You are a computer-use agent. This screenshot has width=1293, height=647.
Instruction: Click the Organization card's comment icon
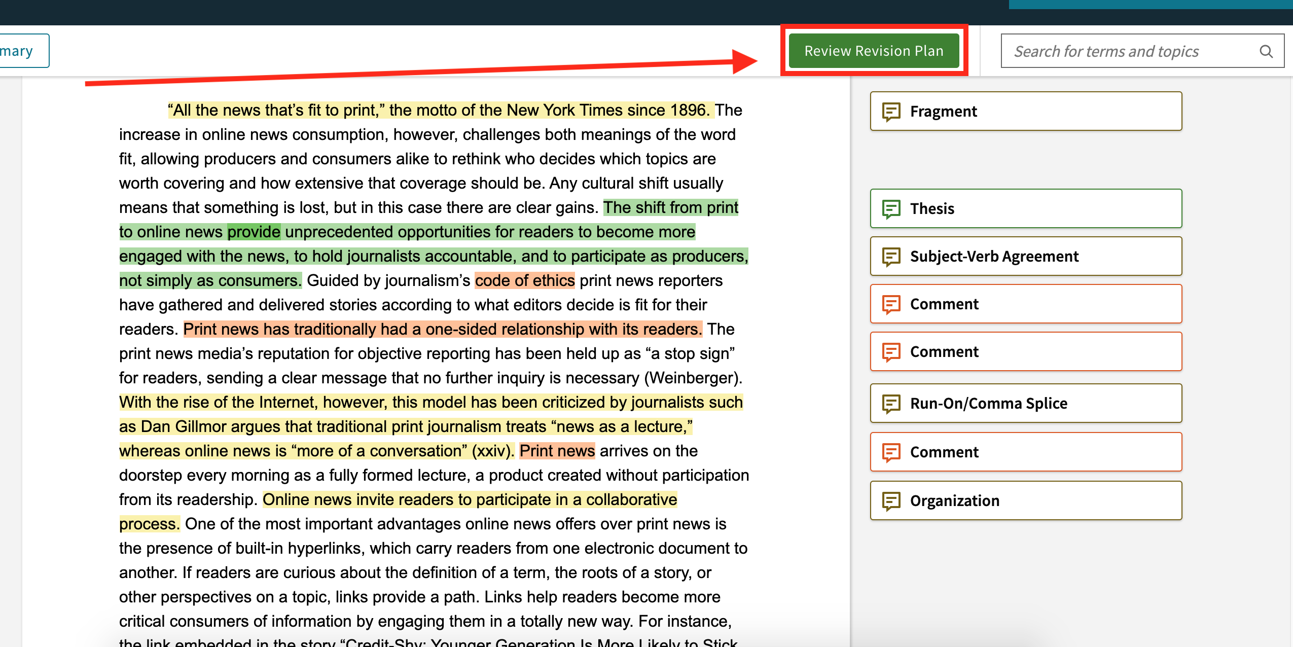pyautogui.click(x=890, y=500)
